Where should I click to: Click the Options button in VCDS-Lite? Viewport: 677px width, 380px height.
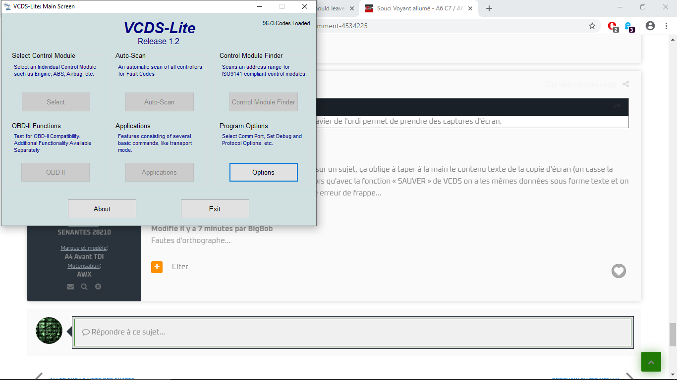coord(263,172)
